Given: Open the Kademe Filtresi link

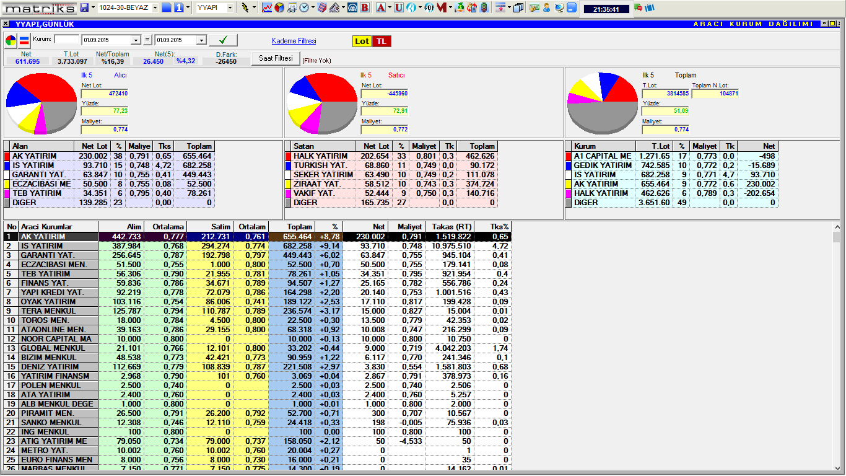Looking at the screenshot, I should [294, 41].
